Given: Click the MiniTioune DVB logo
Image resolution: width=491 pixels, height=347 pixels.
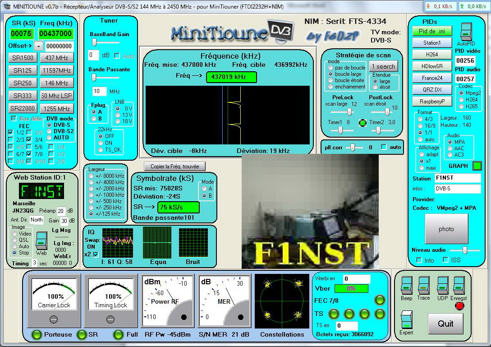Looking at the screenshot, I should pos(232,32).
